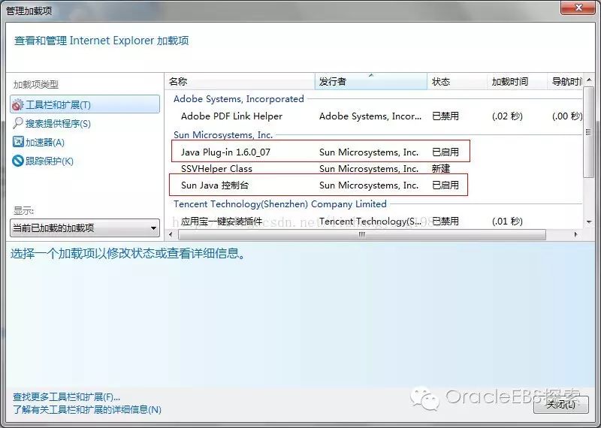Image resolution: width=601 pixels, height=428 pixels.
Task: Click the vertical scrollbar thumb
Action: pyautogui.click(x=589, y=132)
